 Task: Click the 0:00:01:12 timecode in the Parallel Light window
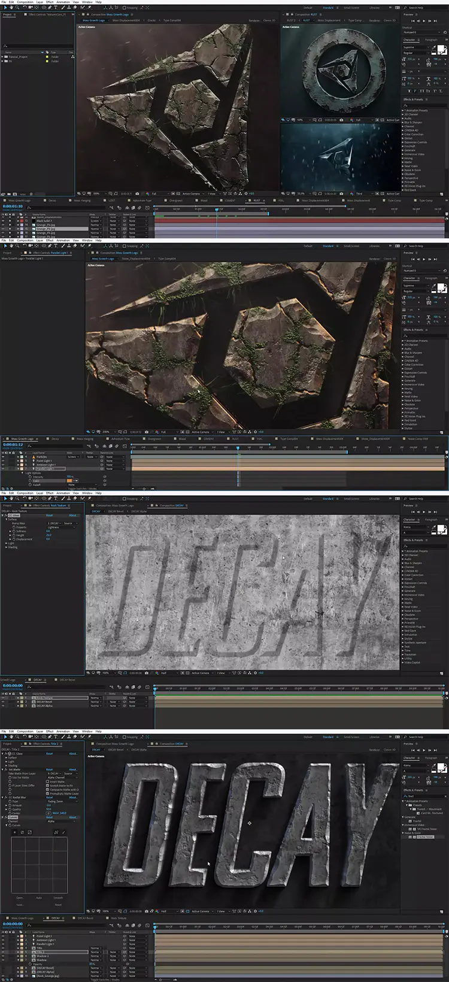(x=13, y=444)
